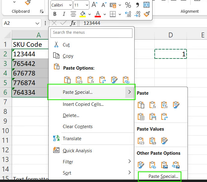207x182 pixels.
Task: Select Paste Transpose icon in submenu
Action: tap(164, 117)
